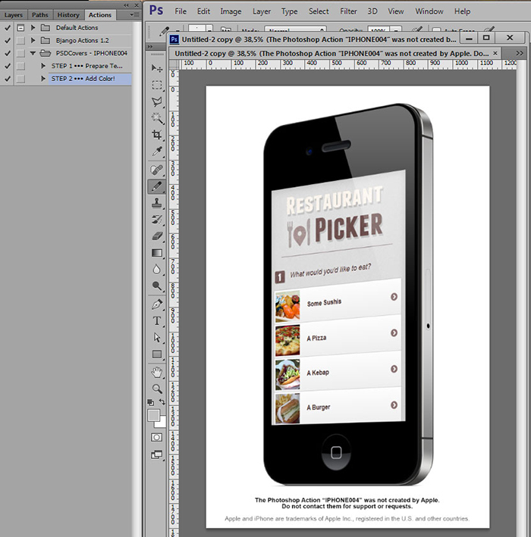Reset default foreground and background colors
Image resolution: width=531 pixels, height=537 pixels.
click(x=151, y=402)
